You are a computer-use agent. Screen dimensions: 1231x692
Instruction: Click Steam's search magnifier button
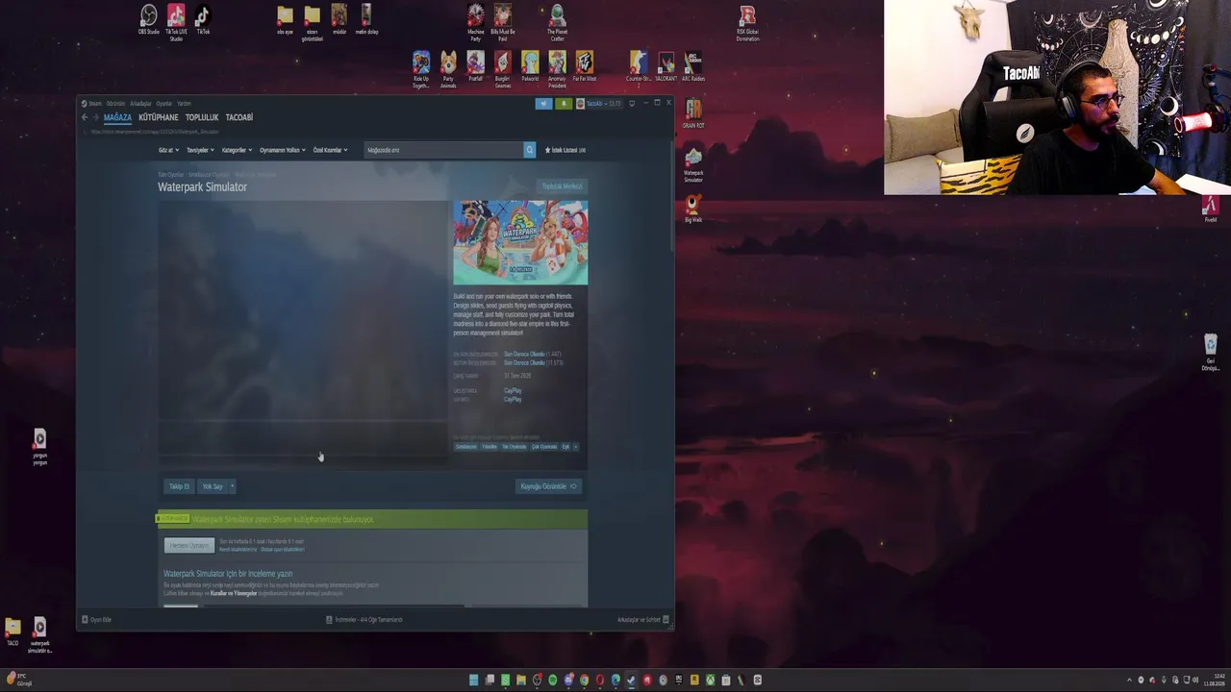[x=529, y=150]
